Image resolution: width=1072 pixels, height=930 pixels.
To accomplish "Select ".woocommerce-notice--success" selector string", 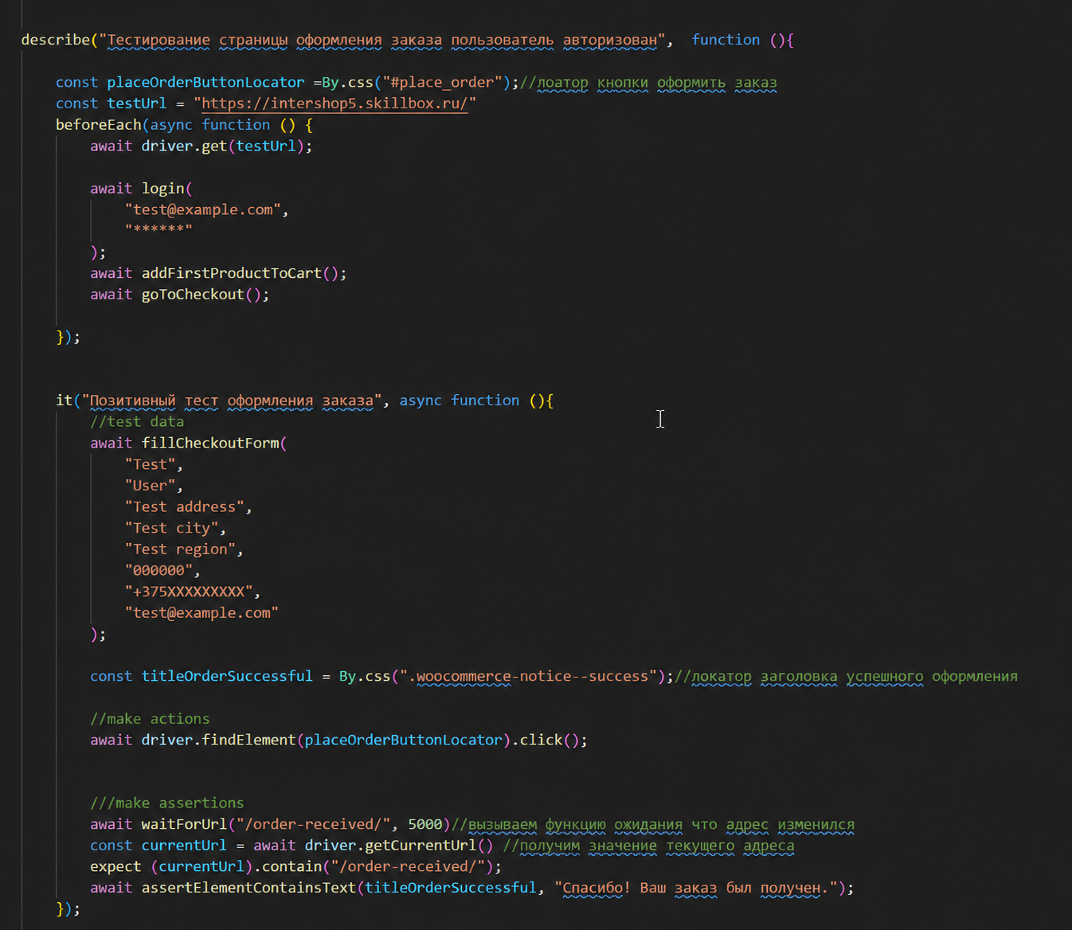I will (x=528, y=676).
